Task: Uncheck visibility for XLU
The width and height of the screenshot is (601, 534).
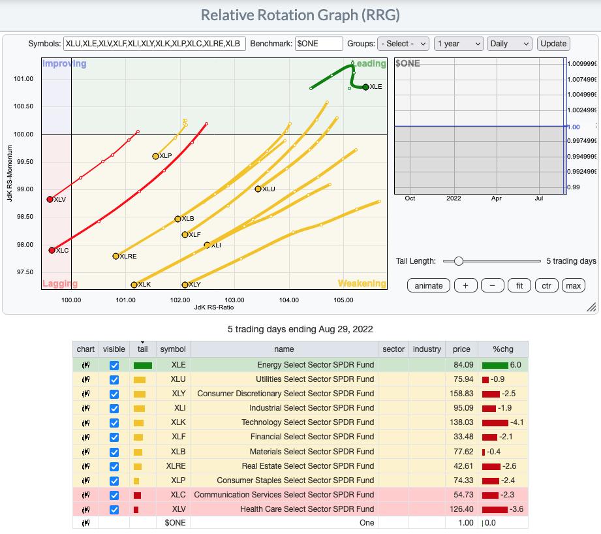Action: click(114, 379)
